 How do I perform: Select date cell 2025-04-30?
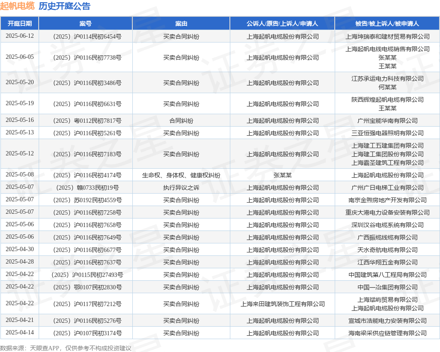click(x=20, y=249)
